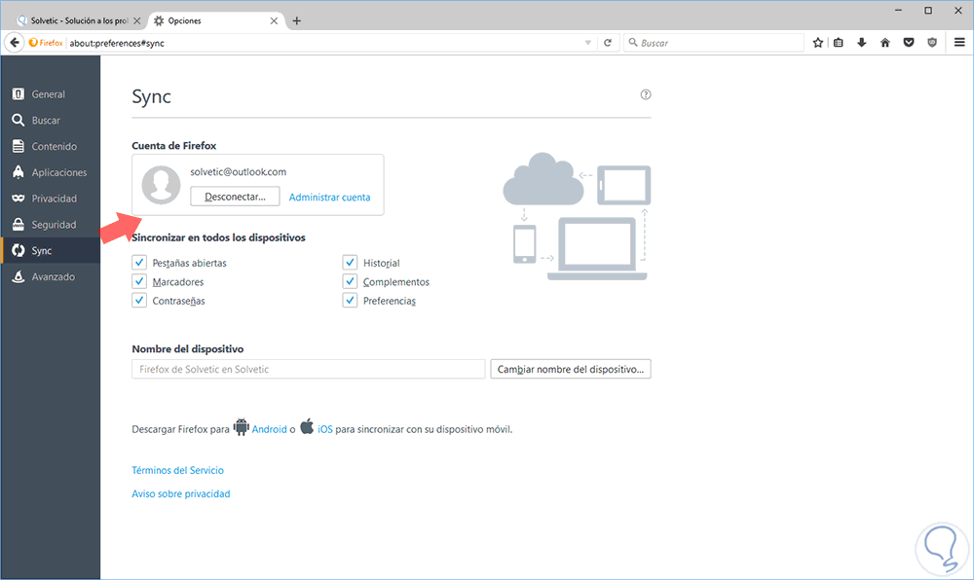Open the Administrar cuenta link
Image resolution: width=974 pixels, height=580 pixels.
(x=329, y=198)
